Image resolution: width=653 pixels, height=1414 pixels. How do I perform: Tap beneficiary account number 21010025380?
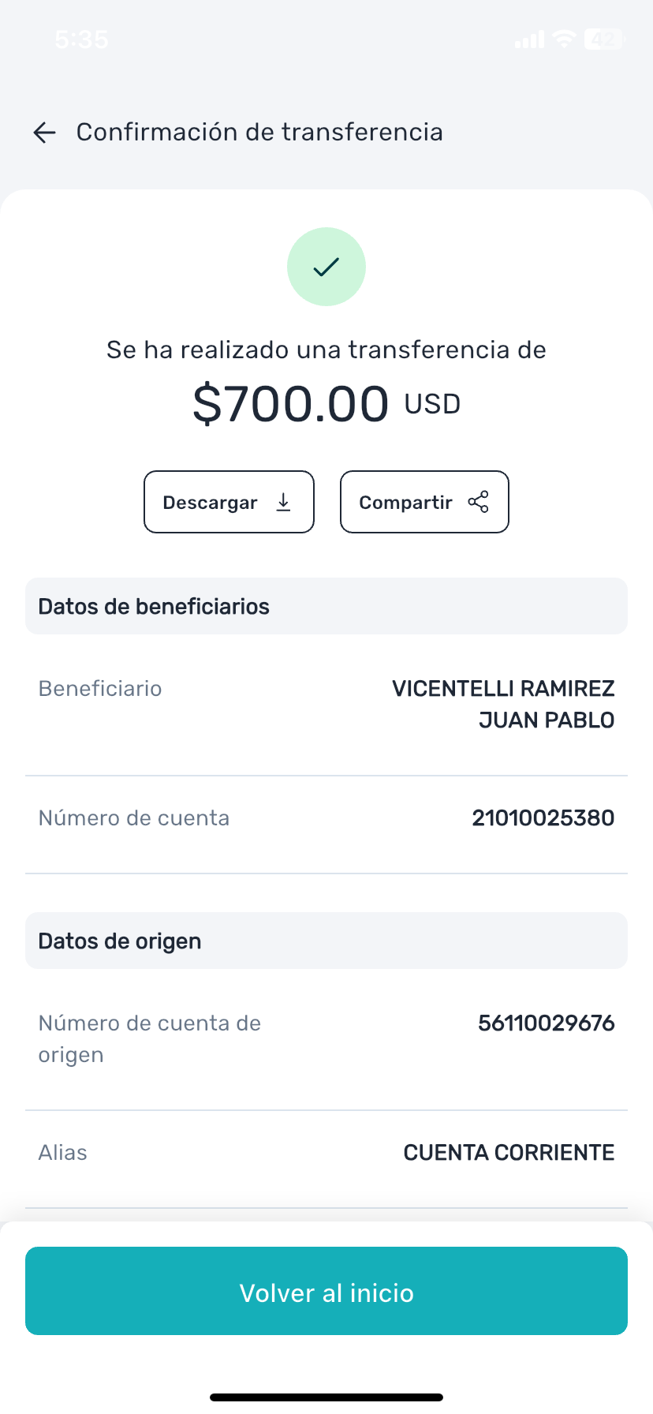(x=543, y=817)
